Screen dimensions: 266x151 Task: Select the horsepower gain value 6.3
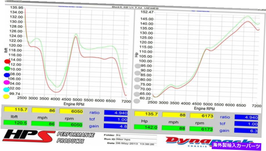pos(246,130)
